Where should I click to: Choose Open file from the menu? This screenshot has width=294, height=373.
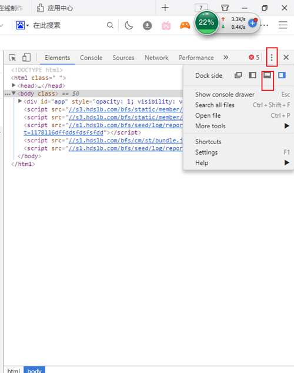(x=239, y=115)
